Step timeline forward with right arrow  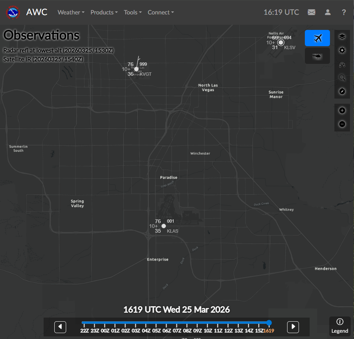293,327
